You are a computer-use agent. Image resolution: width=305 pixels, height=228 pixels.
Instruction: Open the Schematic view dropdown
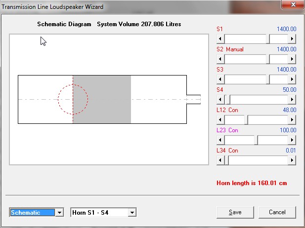59,213
